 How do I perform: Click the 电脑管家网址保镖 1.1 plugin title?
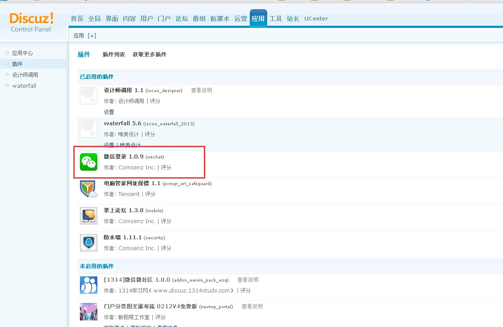tap(132, 183)
